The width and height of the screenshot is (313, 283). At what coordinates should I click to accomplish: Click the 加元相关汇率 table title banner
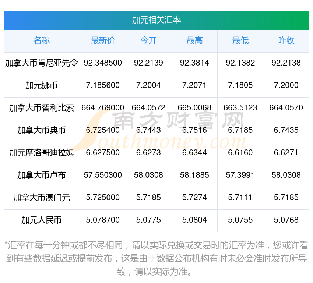[x=156, y=20]
